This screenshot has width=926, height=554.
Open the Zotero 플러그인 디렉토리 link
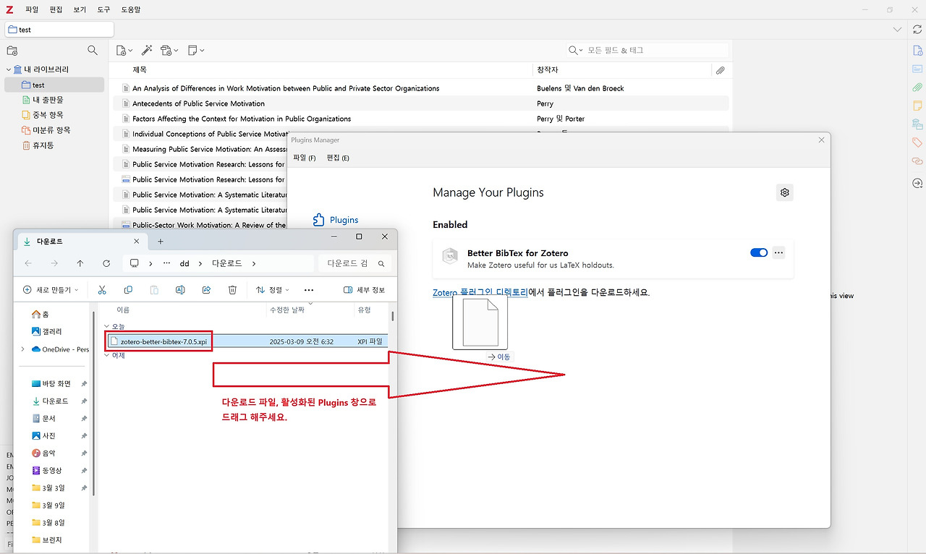pyautogui.click(x=480, y=293)
